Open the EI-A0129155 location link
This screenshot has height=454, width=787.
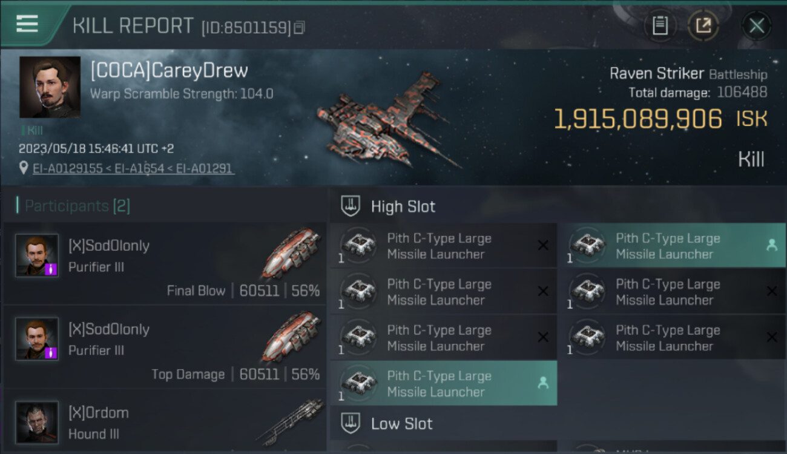tap(67, 168)
